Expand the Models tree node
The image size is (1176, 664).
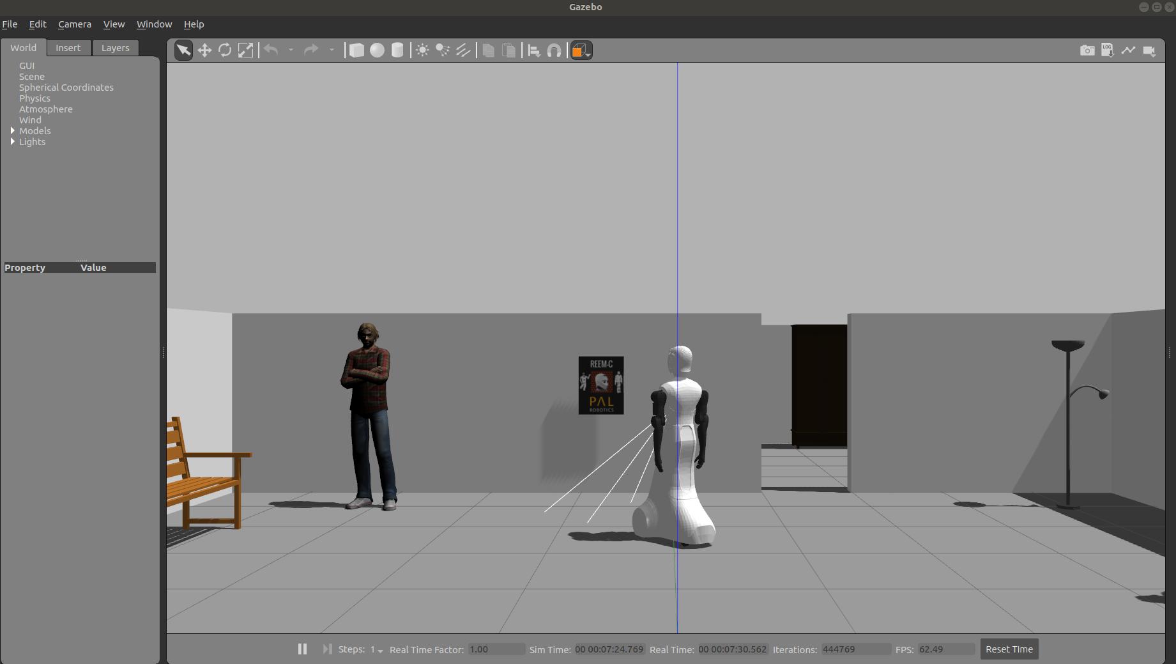point(13,131)
